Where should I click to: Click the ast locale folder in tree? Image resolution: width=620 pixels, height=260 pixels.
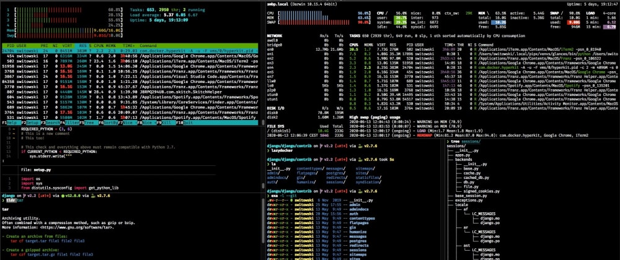coord(467,246)
